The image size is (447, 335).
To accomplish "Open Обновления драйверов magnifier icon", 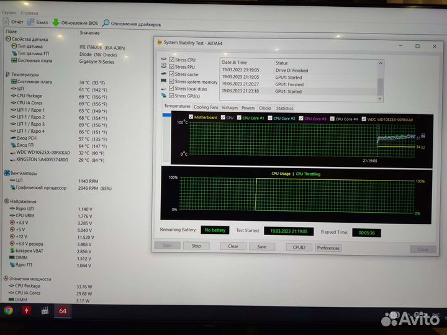I will click(106, 23).
